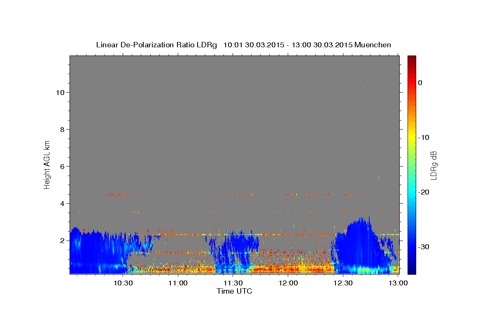The width and height of the screenshot is (494, 329).
Task: Click the '11:00' time tick label
Action: (178, 283)
